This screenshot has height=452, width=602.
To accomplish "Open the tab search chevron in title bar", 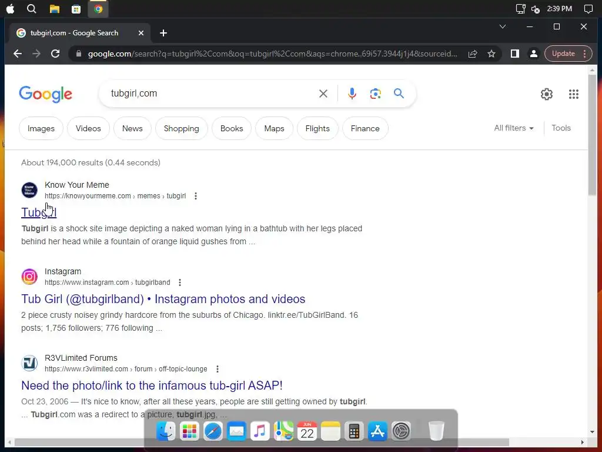I will pos(503,26).
